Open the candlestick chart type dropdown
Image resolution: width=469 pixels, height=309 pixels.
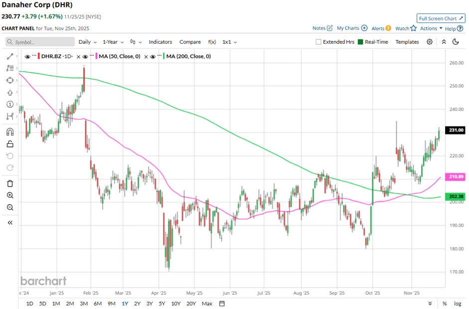136,42
